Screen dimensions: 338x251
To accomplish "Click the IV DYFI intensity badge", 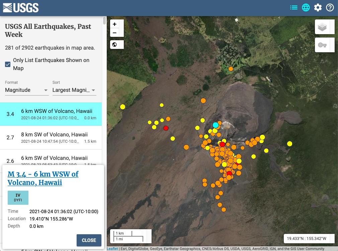I will 18,198.
